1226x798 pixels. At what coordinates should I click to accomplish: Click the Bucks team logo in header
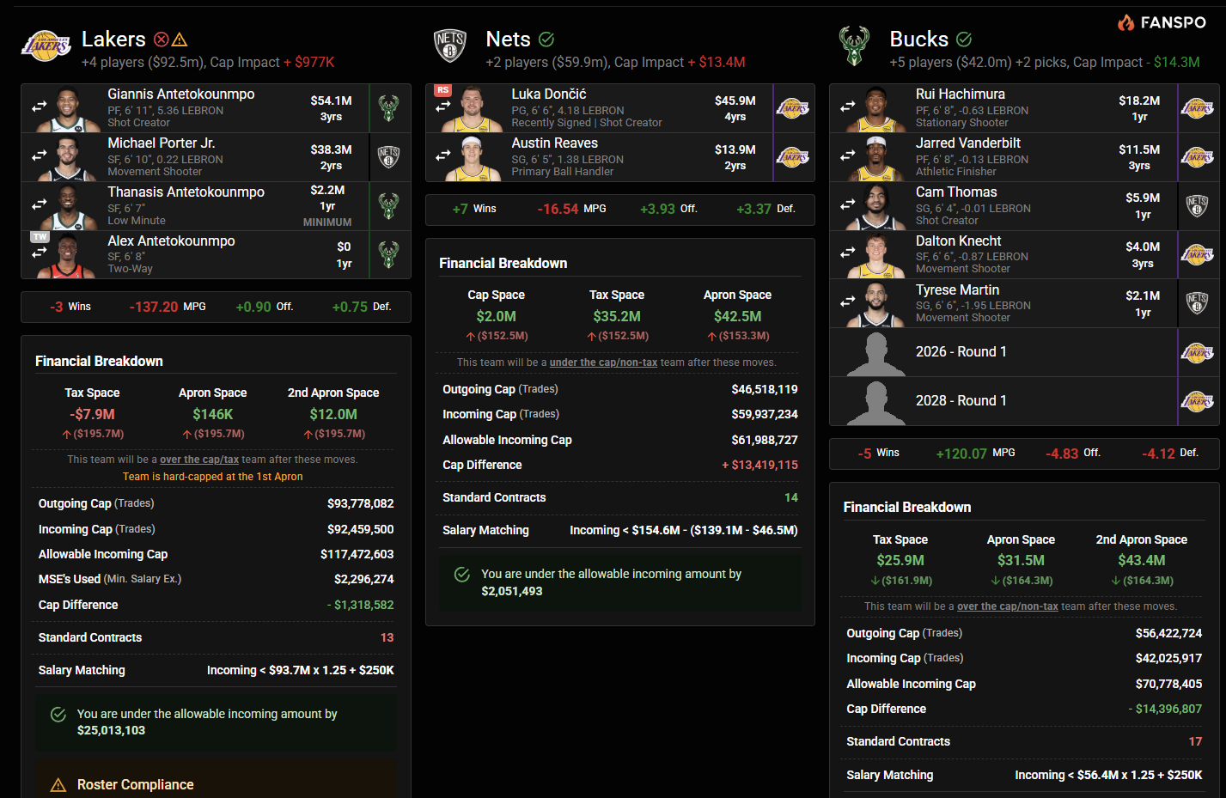pos(854,46)
